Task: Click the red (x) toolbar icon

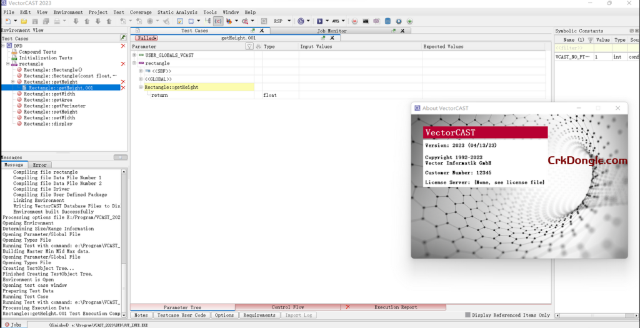Action: click(x=218, y=21)
